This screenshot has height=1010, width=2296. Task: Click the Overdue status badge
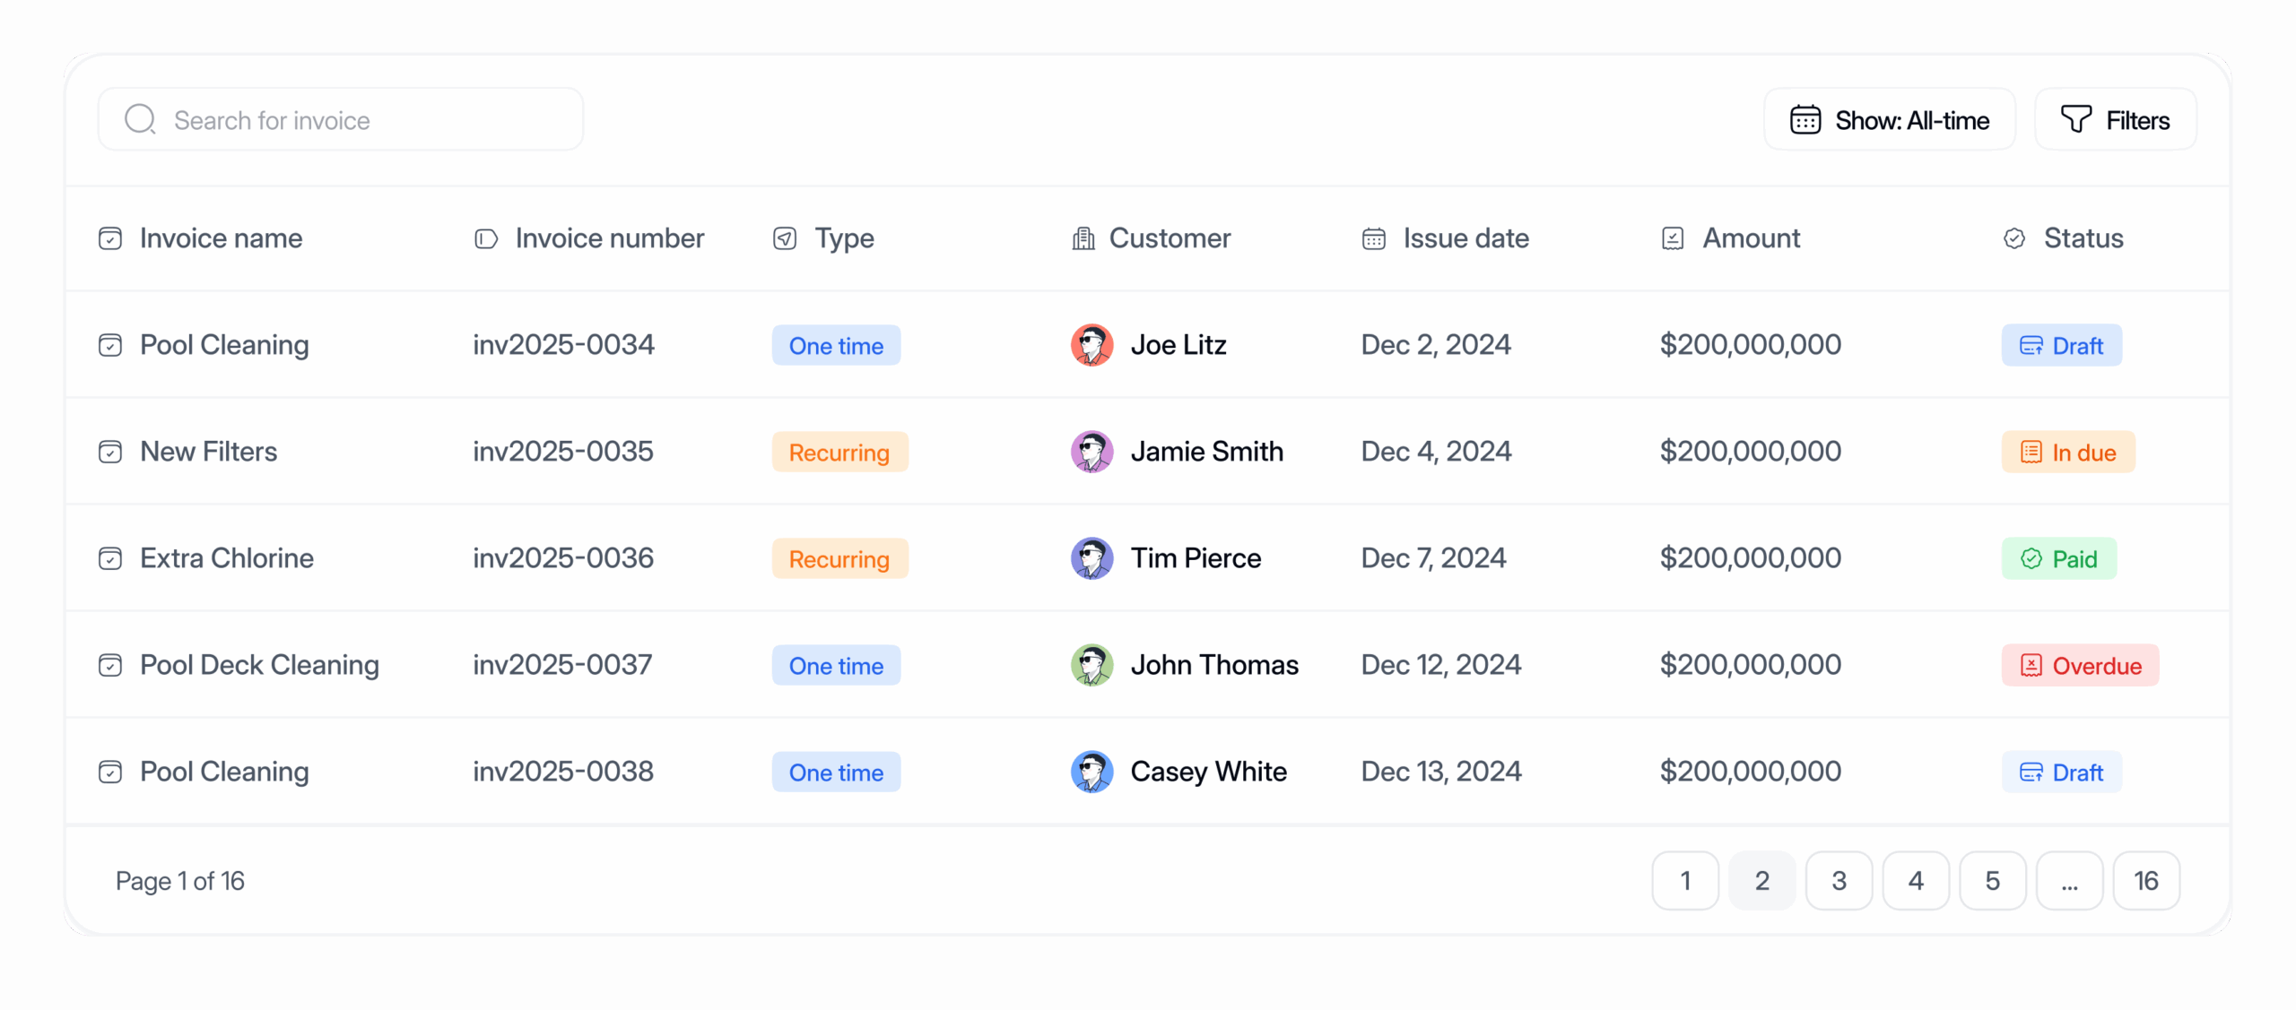[2080, 666]
